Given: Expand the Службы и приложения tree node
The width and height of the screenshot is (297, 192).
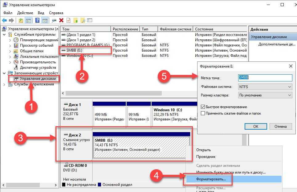Looking at the screenshot, I should [x=4, y=84].
